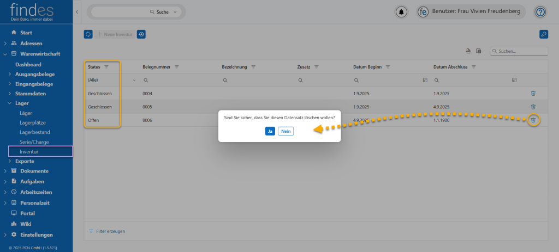This screenshot has height=252, width=559.
Task: Collapse the sidebar with the arrow
Action: tap(77, 11)
